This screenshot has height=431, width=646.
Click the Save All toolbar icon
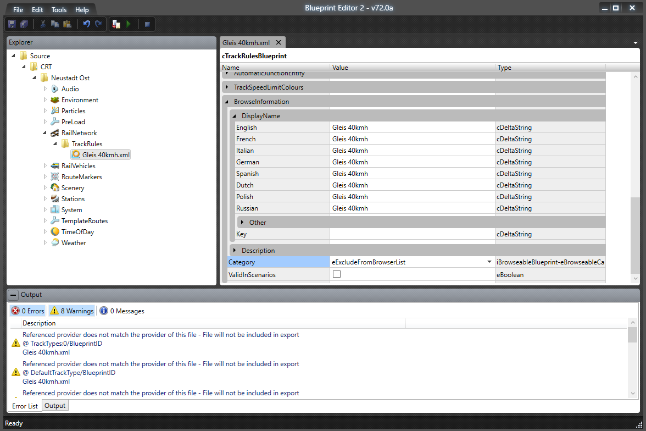point(24,24)
